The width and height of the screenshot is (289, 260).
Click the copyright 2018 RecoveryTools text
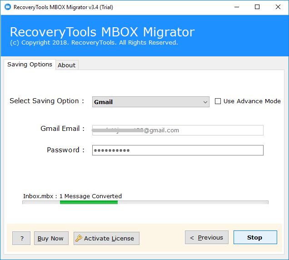coord(94,43)
